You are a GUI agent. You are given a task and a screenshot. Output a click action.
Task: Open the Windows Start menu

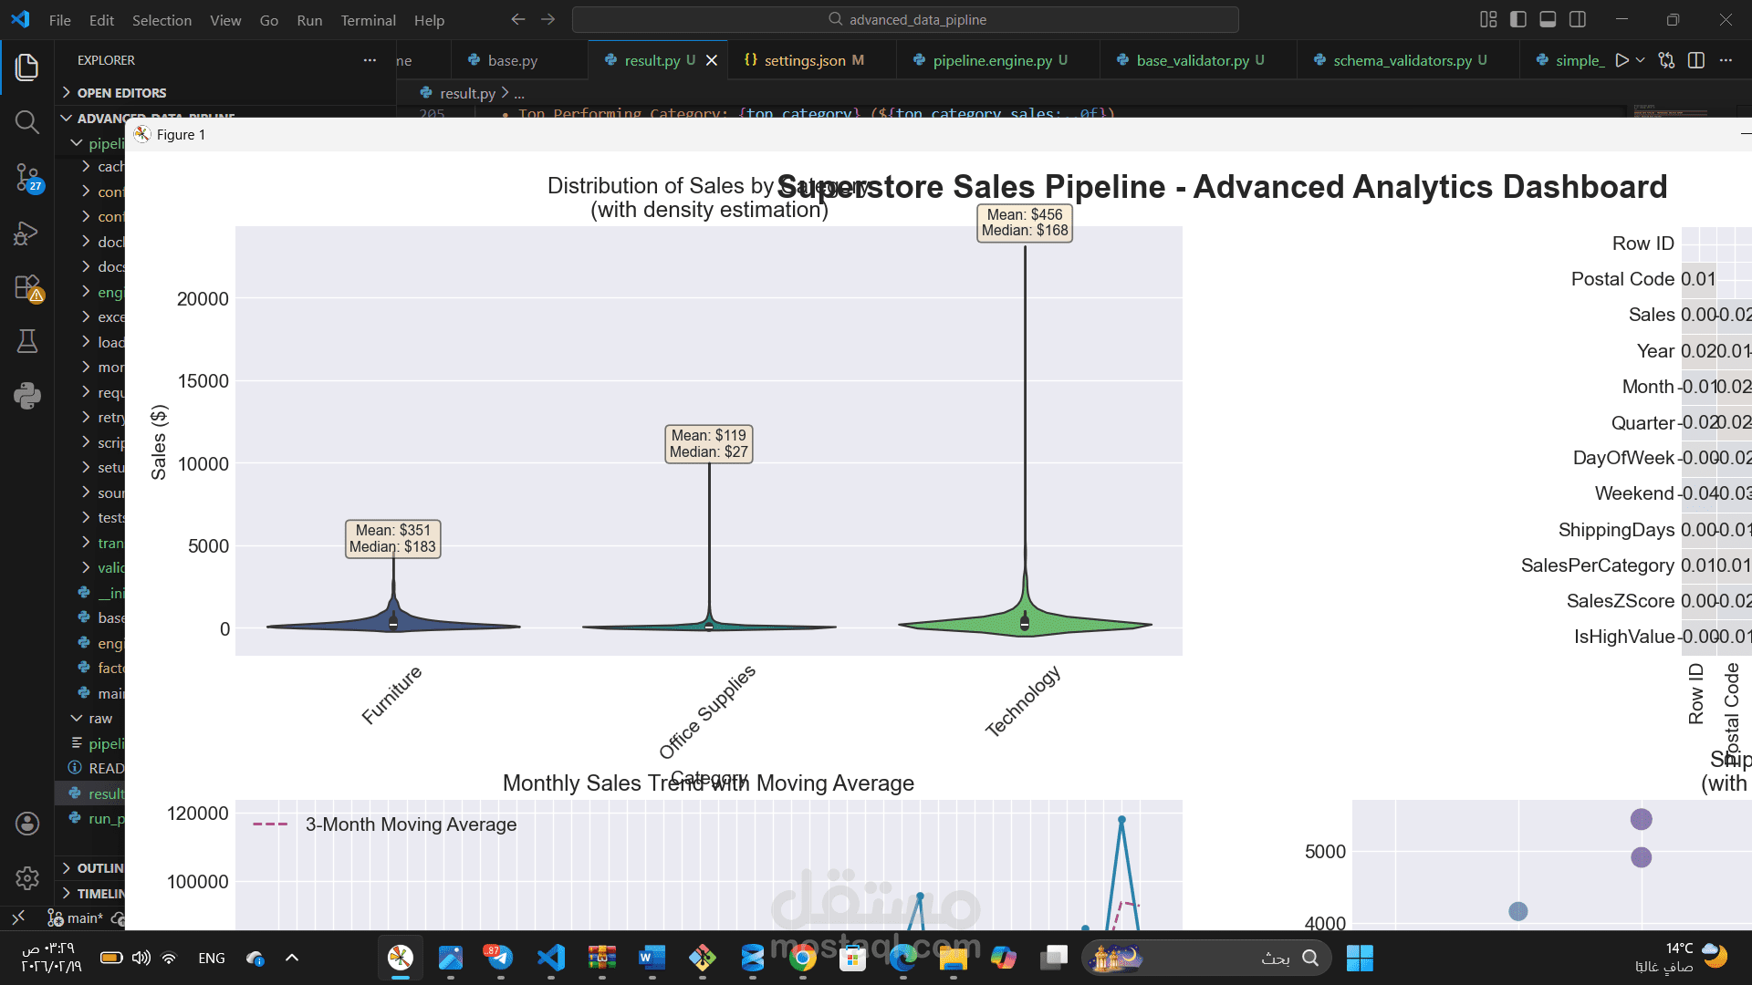(1360, 958)
